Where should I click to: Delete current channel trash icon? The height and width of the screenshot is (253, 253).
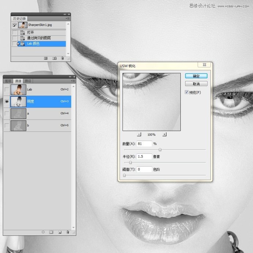68,232
